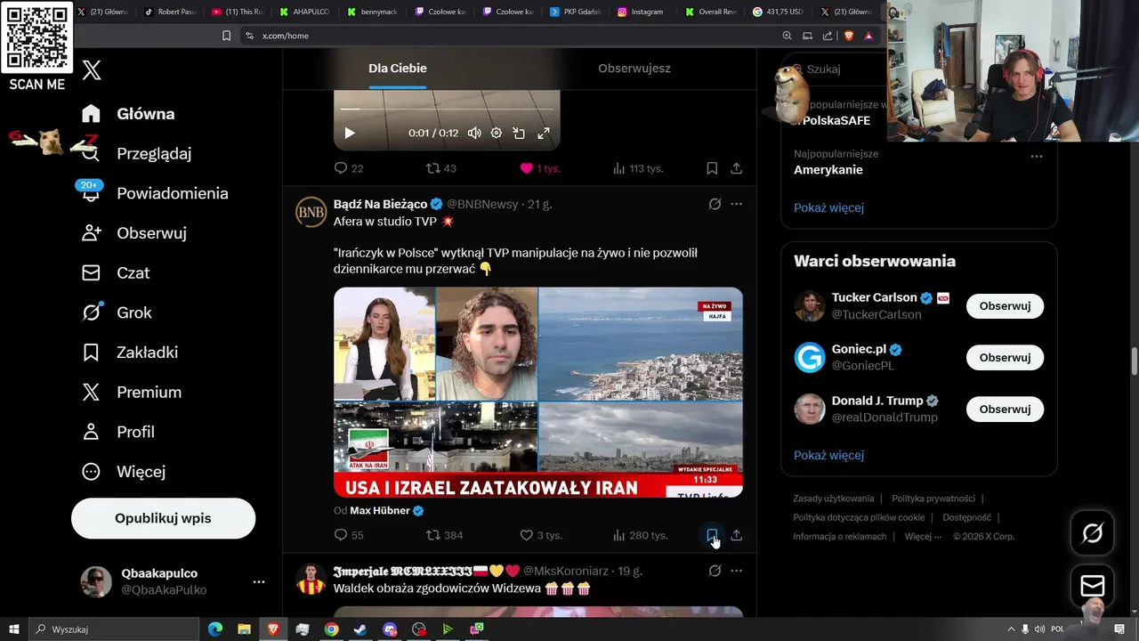The image size is (1139, 641).
Task: Bookmark the BNBNewsy post
Action: [x=712, y=535]
